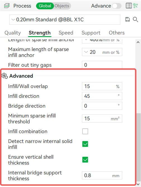
Task: Open the settings list icon beside Advance
Action: tap(129, 6)
